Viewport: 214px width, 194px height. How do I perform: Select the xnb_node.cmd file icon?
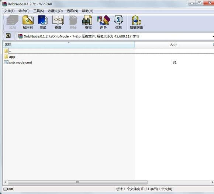(6, 62)
